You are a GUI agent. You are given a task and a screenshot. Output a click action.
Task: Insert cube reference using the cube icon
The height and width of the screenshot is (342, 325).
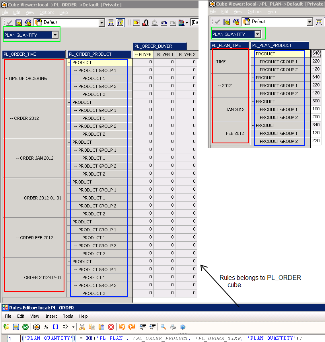[37, 327]
